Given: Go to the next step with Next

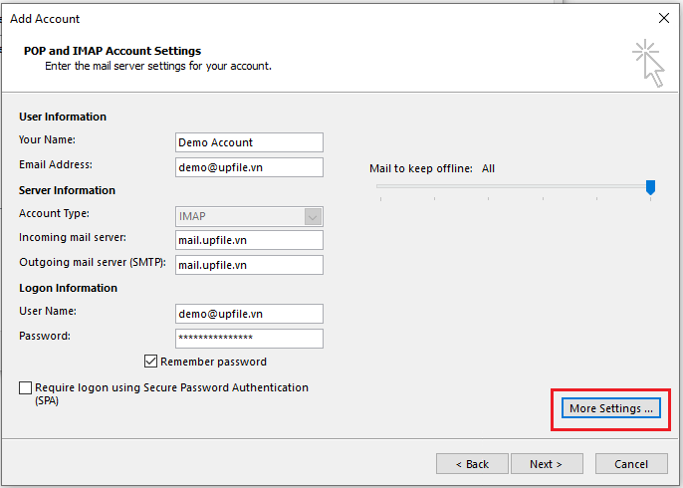Looking at the screenshot, I should (x=546, y=464).
